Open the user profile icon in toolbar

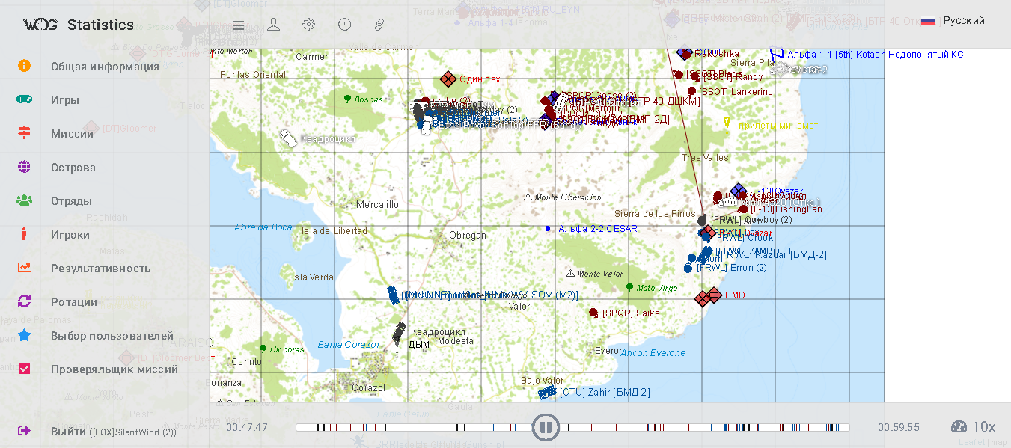pos(274,25)
